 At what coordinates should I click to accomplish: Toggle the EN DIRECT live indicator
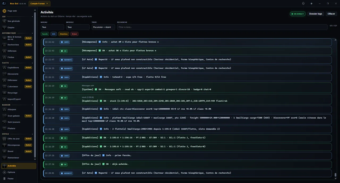point(298,14)
